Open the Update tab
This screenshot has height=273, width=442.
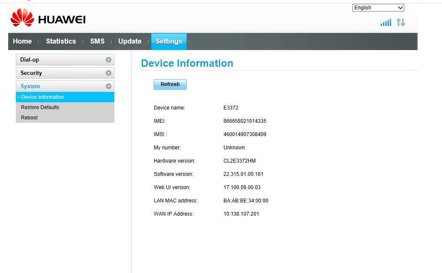coord(130,42)
